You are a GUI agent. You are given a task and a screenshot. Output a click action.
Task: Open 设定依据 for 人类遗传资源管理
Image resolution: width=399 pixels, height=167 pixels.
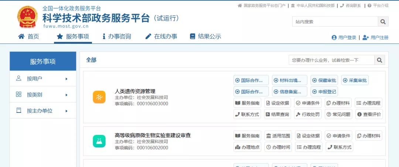click(x=277, y=103)
